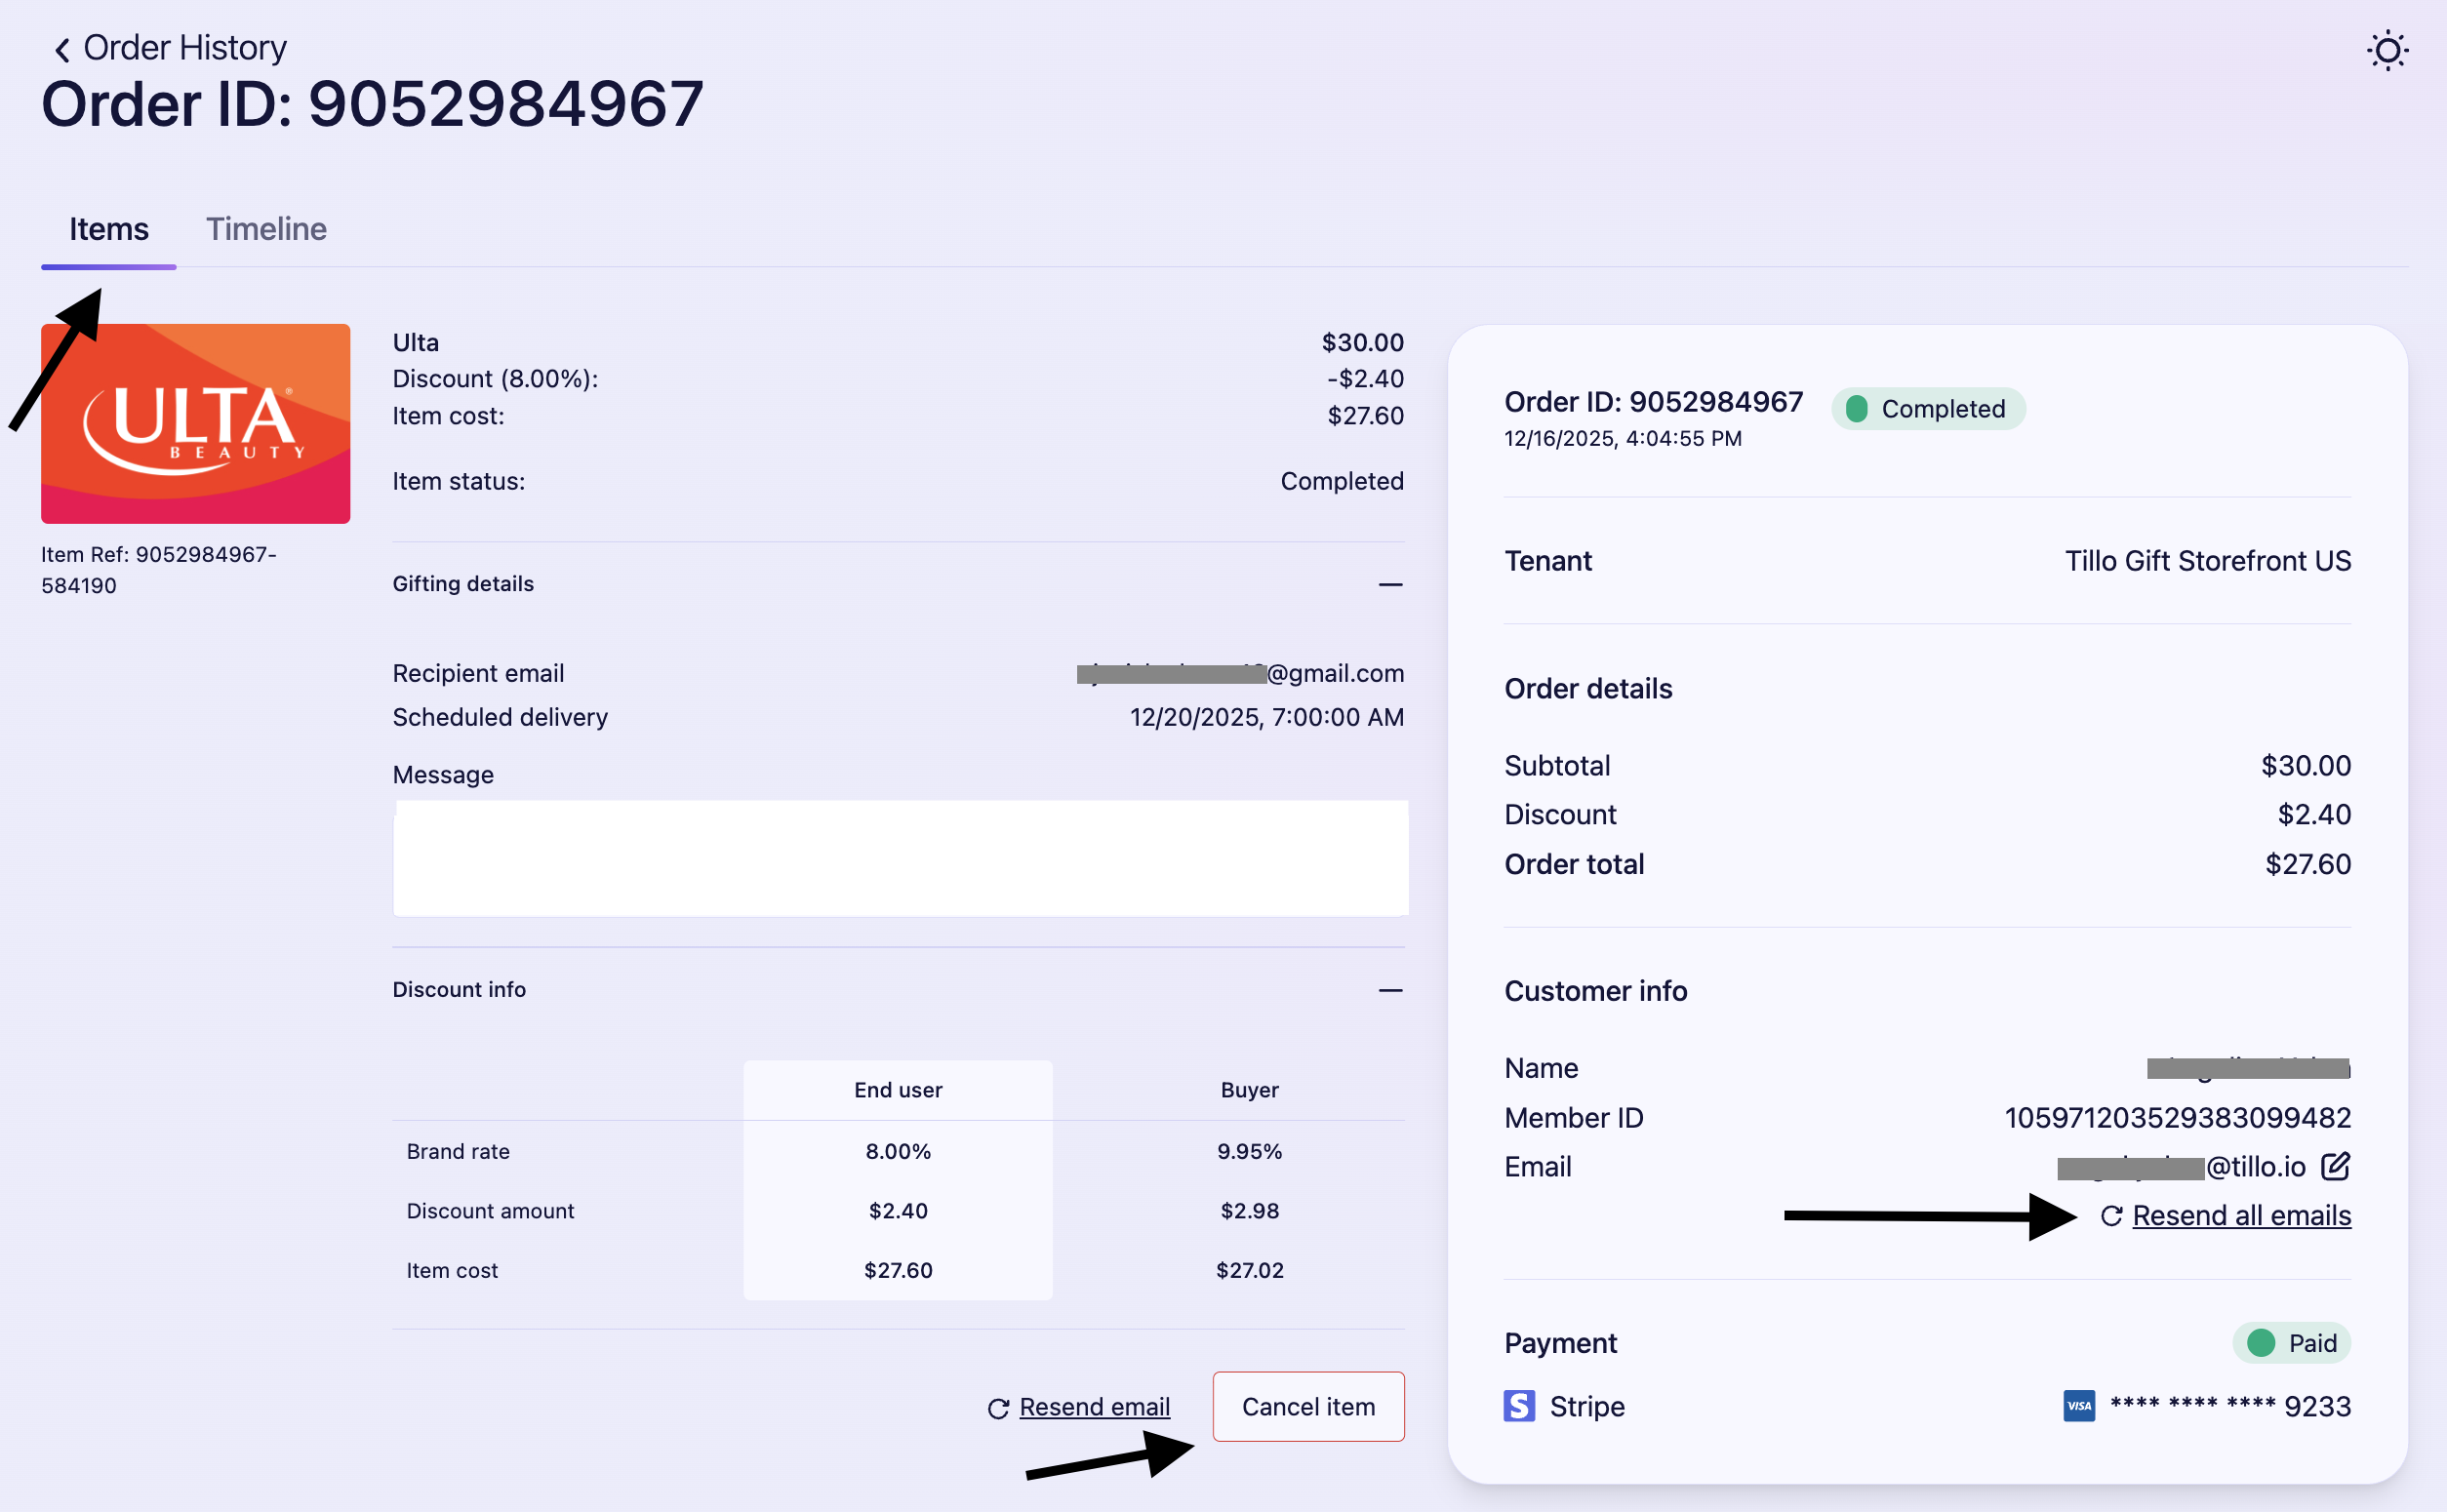
Task: Click the back chevron beside Order History
Action: (x=62, y=50)
